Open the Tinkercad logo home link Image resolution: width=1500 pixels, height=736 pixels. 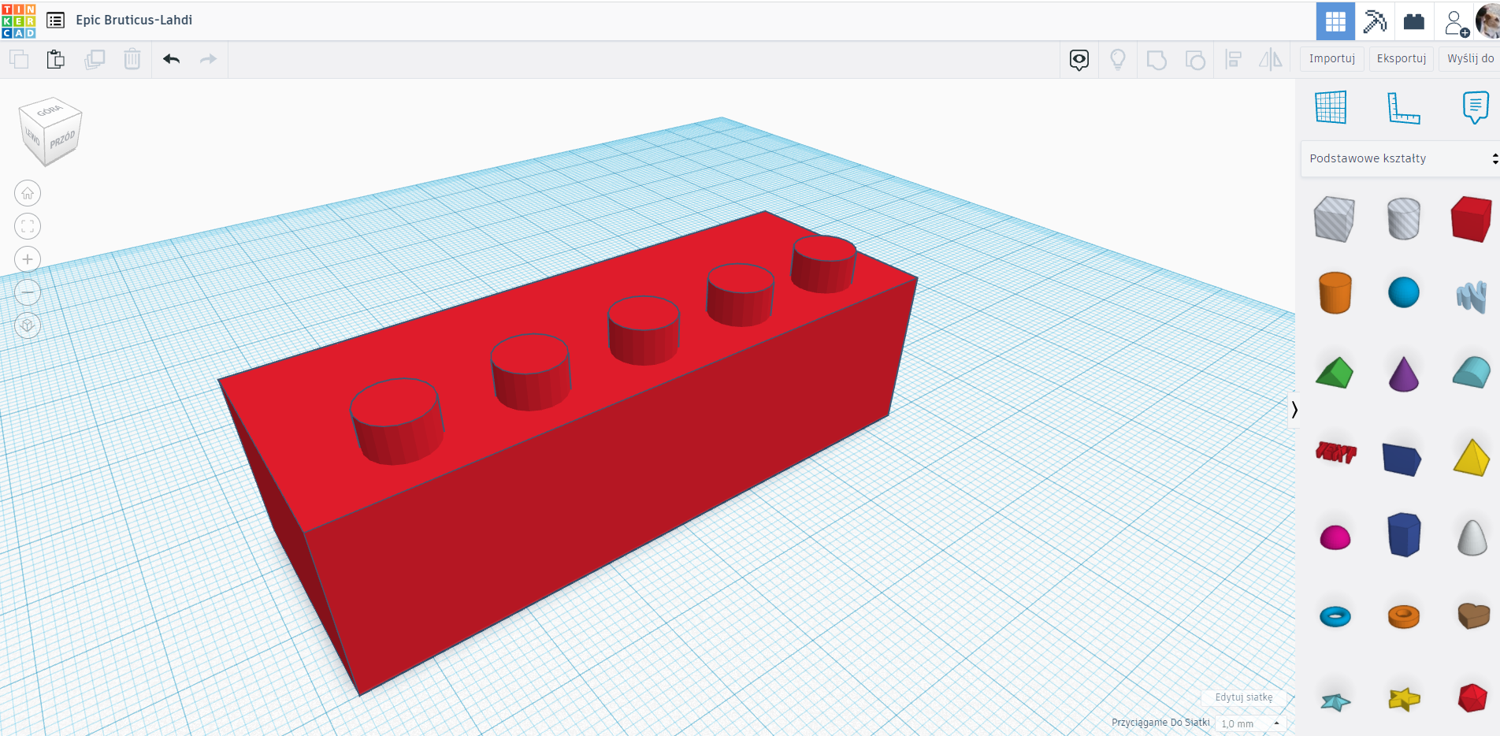point(19,20)
